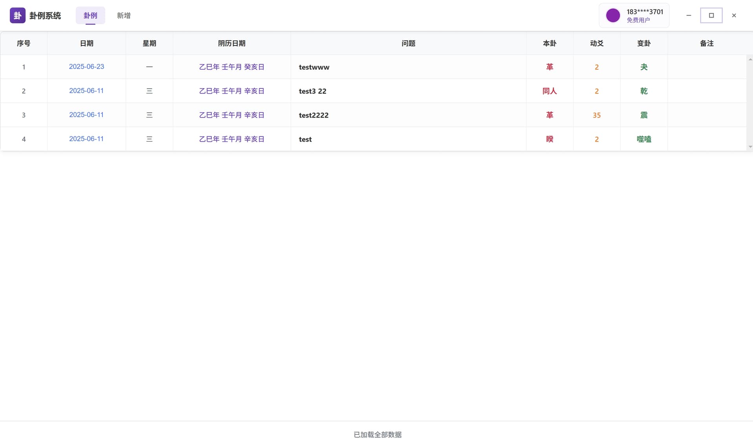Screen dimensions: 753x443
Task: Click the 阴历日期 column header
Action: [x=231, y=43]
